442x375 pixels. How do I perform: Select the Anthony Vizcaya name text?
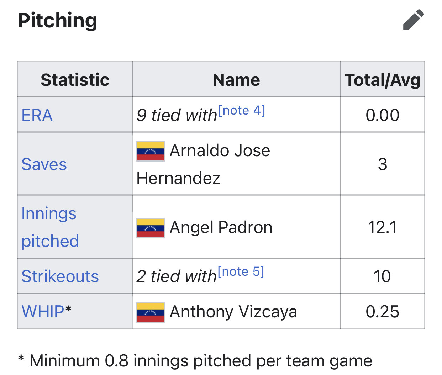(233, 312)
